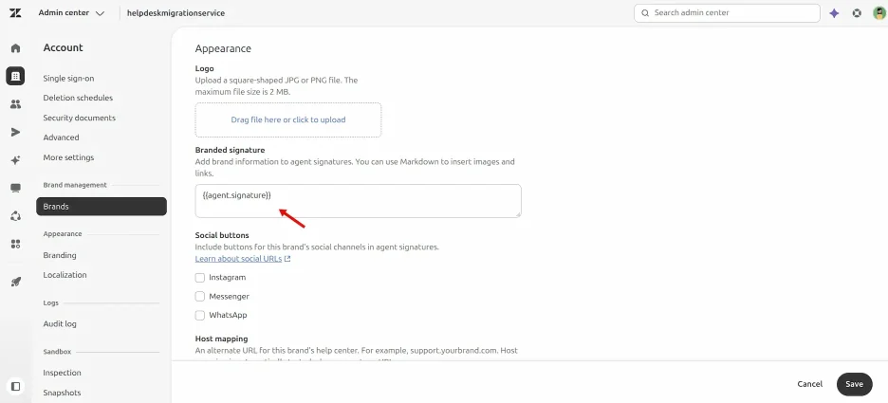Click the Zendesk logo icon
Image resolution: width=888 pixels, height=403 pixels.
(15, 12)
